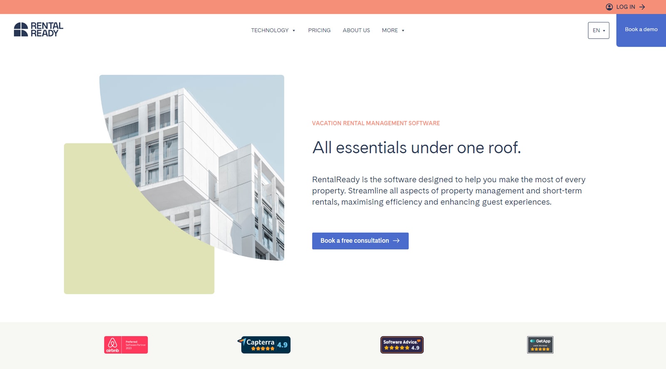Click the user account icon beside Log In
Screen dimensions: 666x369
coord(609,7)
